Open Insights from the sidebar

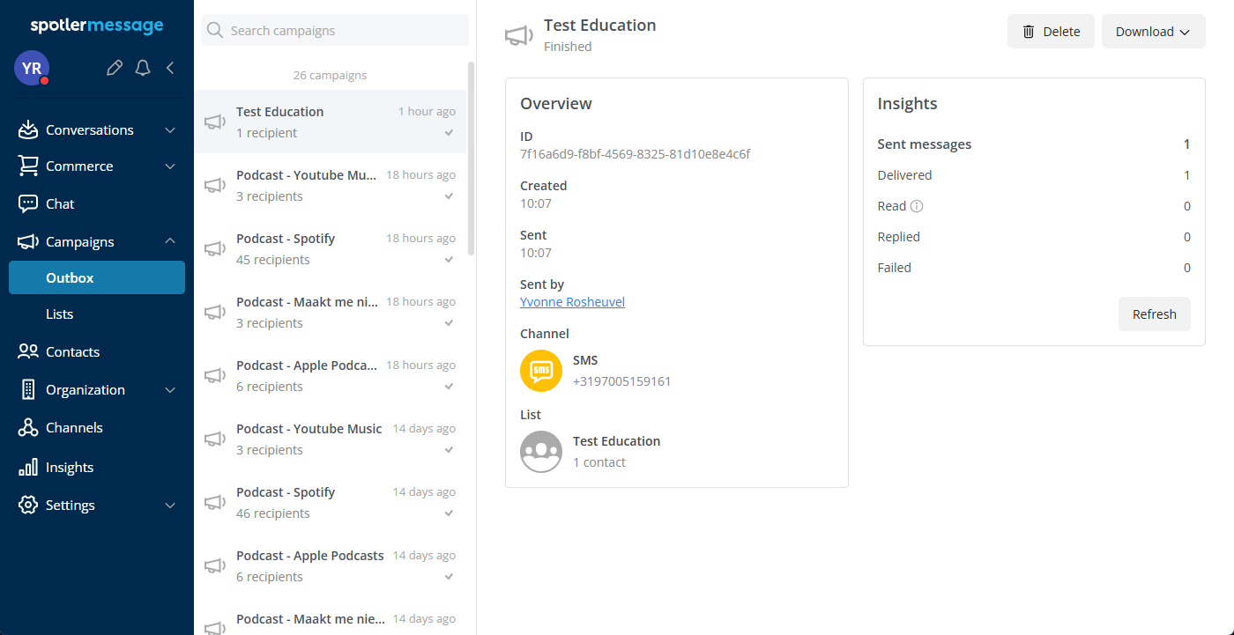[x=70, y=468]
